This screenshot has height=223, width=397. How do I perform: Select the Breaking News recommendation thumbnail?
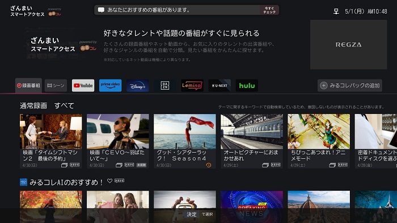point(252,207)
